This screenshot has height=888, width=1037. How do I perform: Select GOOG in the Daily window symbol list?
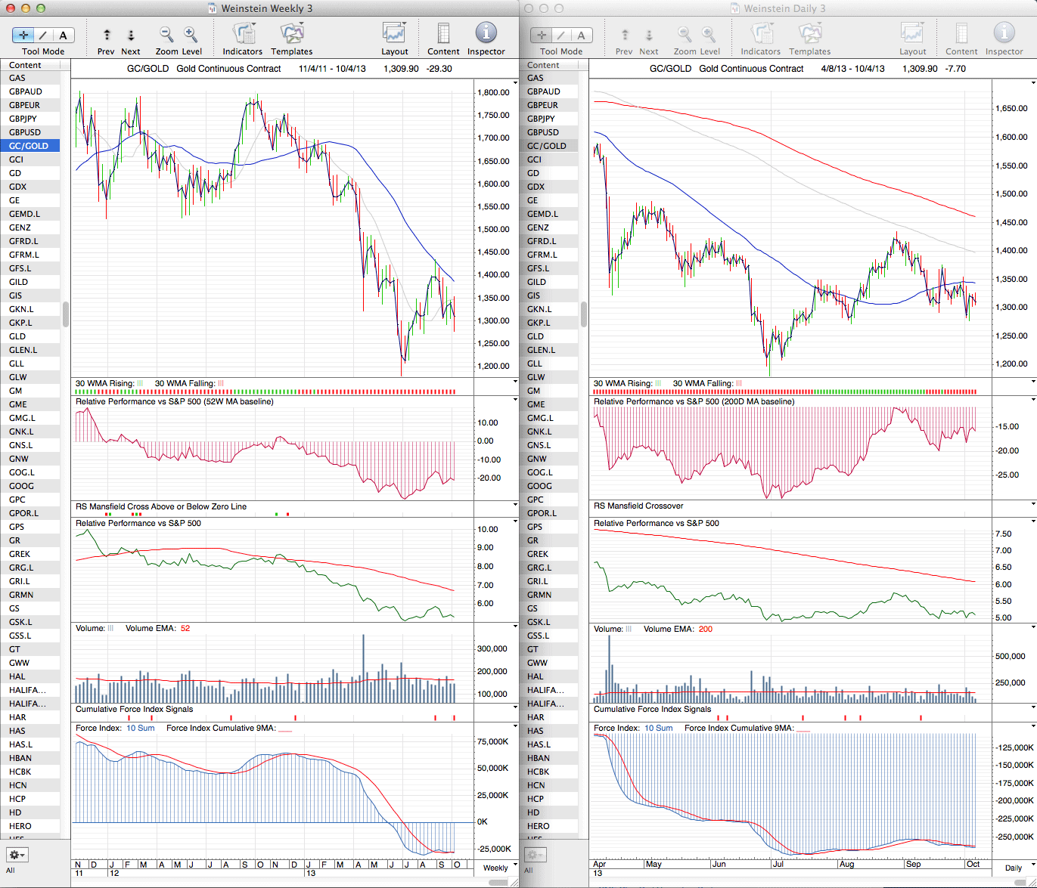[x=539, y=486]
